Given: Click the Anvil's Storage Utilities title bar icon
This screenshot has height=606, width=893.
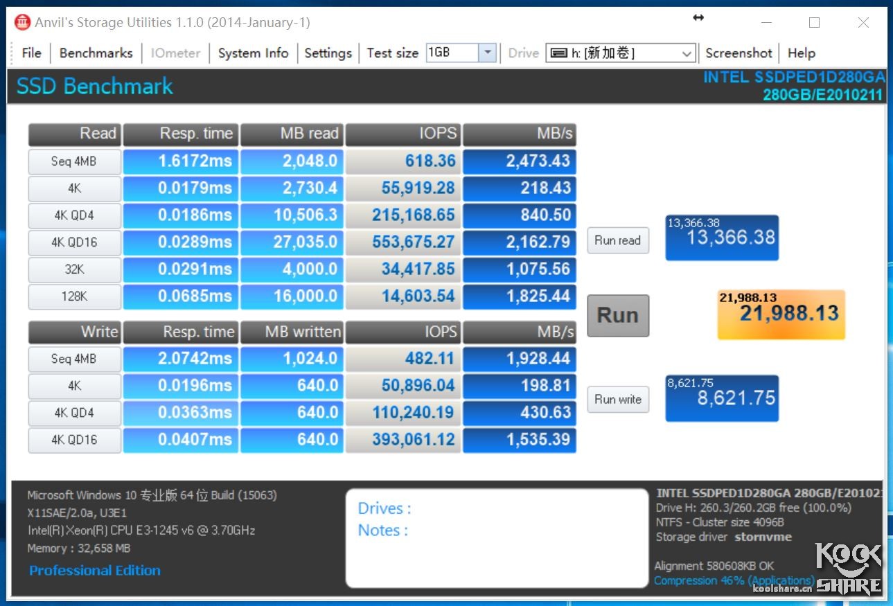Looking at the screenshot, I should [x=21, y=21].
